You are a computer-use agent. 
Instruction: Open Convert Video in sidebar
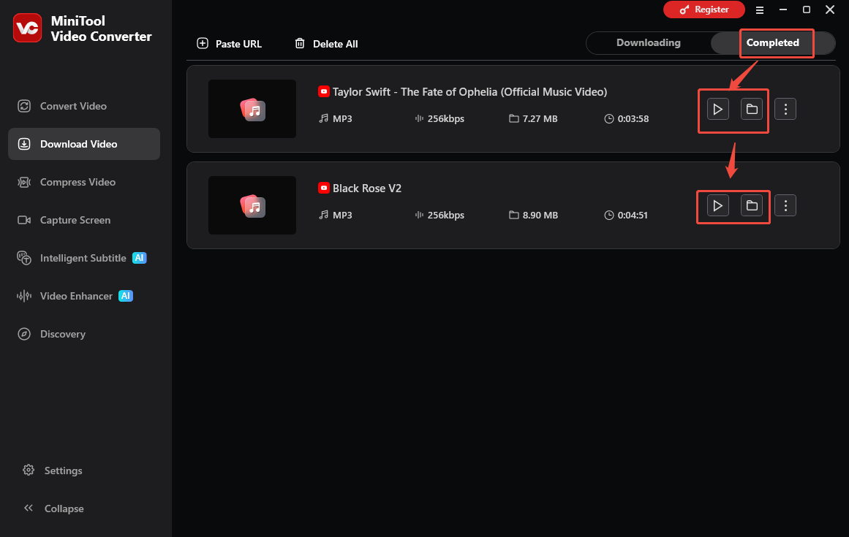[x=84, y=106]
